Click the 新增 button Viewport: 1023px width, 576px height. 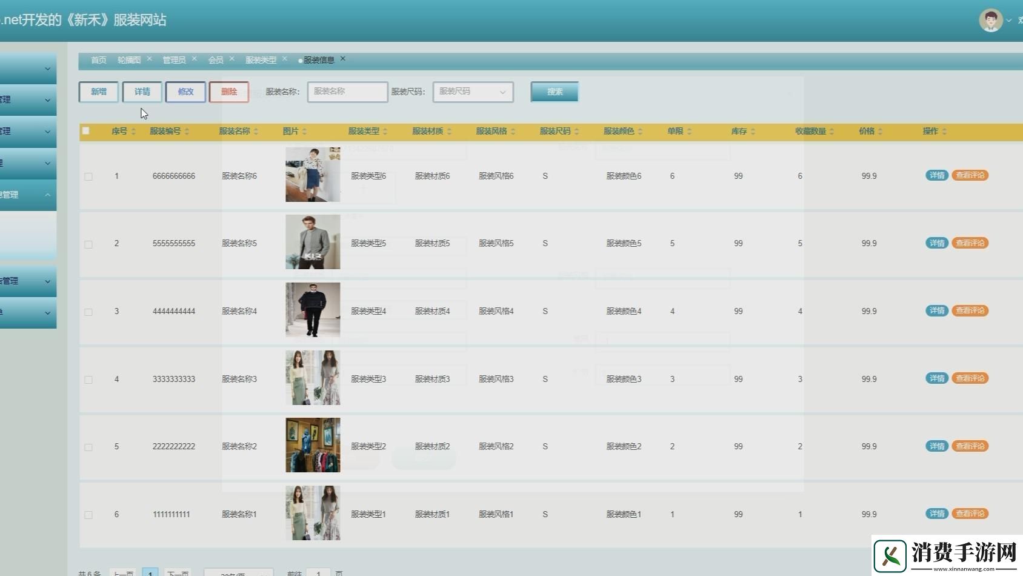pyautogui.click(x=99, y=92)
